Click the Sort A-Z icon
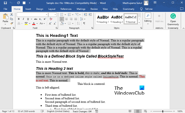The image size is (185, 113). point(78,23)
